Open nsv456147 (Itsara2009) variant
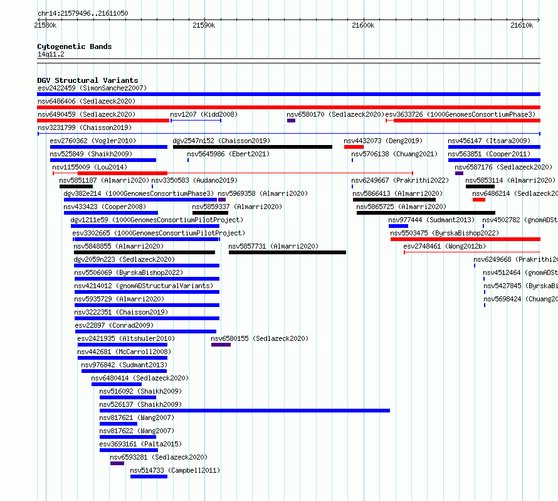 coord(489,141)
